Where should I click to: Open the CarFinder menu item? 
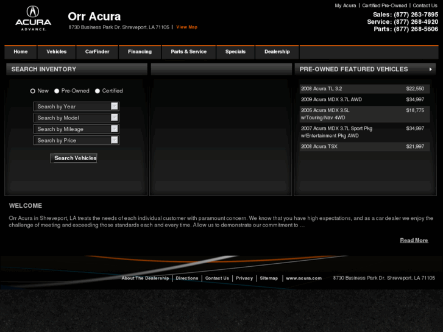(97, 52)
